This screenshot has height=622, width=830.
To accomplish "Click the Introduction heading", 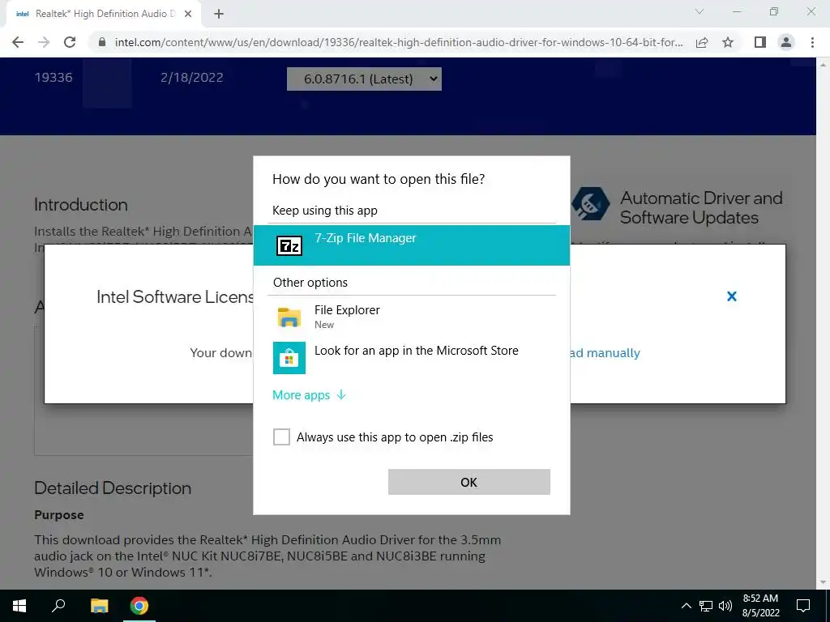I will click(x=81, y=205).
